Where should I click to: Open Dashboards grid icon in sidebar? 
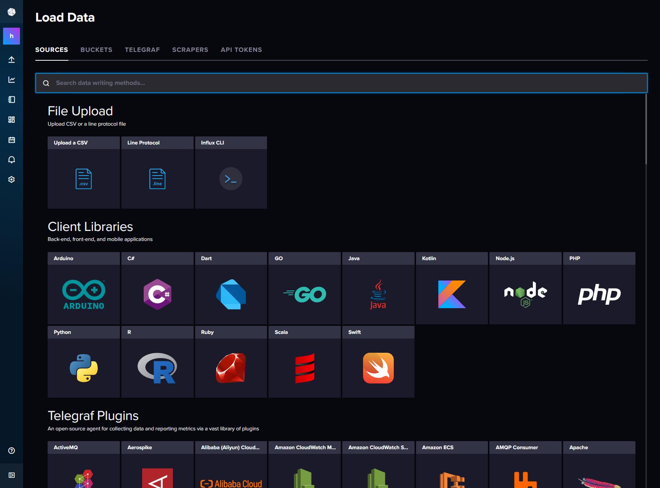pyautogui.click(x=12, y=120)
